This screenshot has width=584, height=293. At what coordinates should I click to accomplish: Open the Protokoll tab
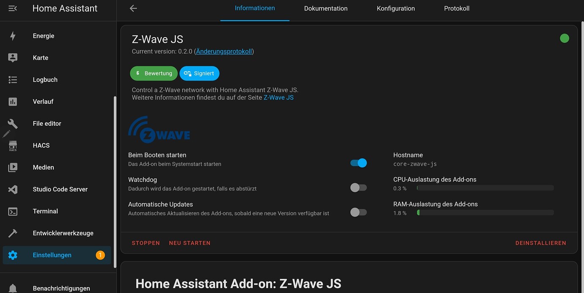(x=456, y=8)
